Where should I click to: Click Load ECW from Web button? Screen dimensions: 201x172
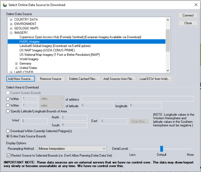[155, 79]
